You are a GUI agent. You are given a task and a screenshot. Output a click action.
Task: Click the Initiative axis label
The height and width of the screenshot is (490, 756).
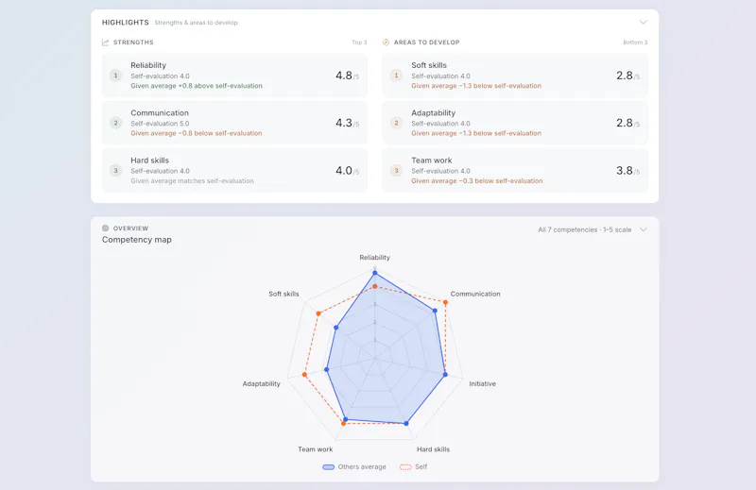483,383
